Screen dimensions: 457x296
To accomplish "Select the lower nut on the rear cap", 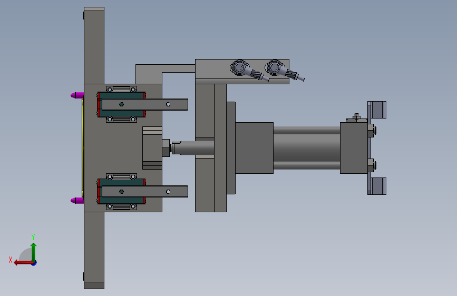I will click(371, 165).
